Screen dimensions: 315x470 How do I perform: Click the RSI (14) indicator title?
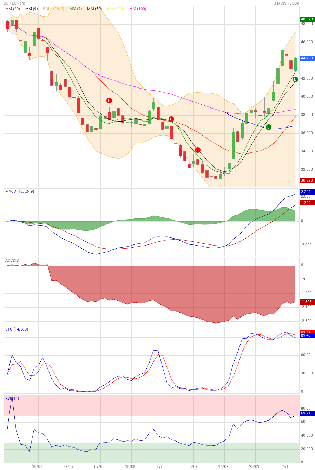click(12, 398)
